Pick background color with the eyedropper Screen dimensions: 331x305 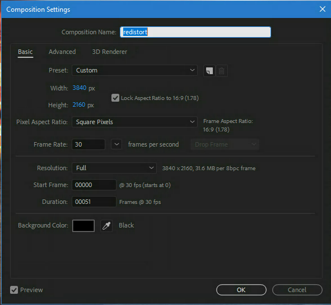click(x=106, y=226)
